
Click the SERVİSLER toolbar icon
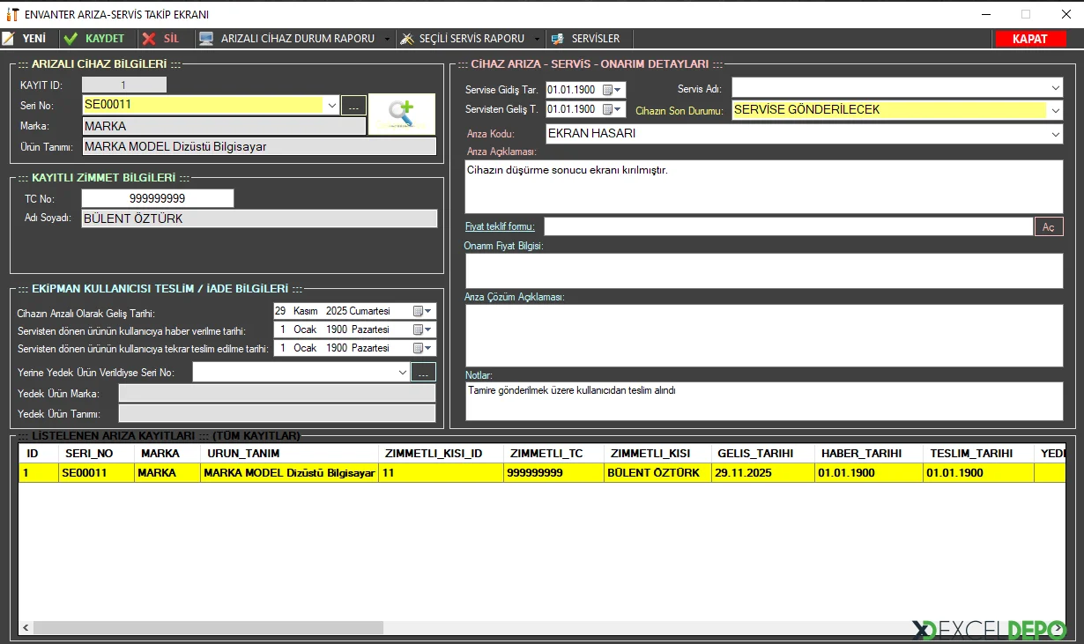coord(557,39)
